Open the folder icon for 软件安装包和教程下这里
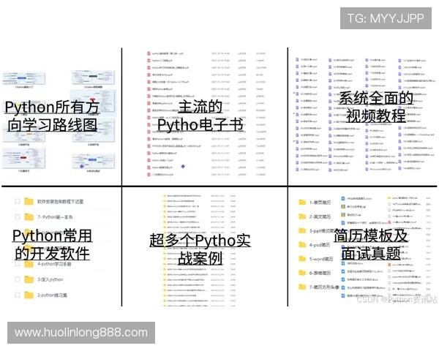 (x=29, y=201)
